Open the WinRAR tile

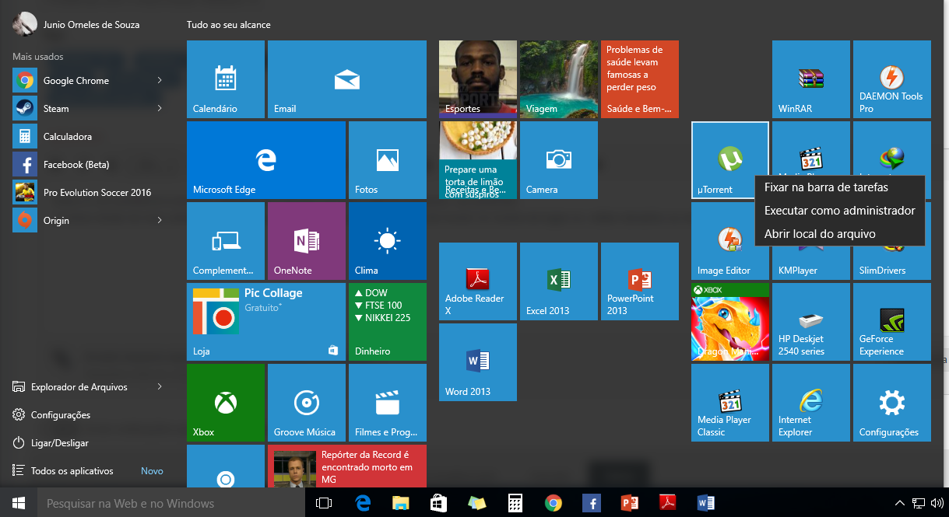pos(811,79)
